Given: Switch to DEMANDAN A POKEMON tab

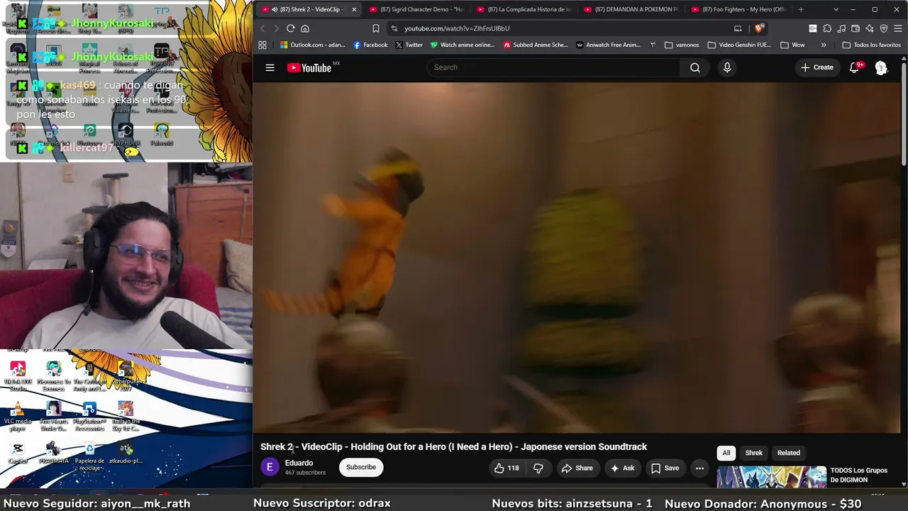Looking at the screenshot, I should tap(631, 9).
